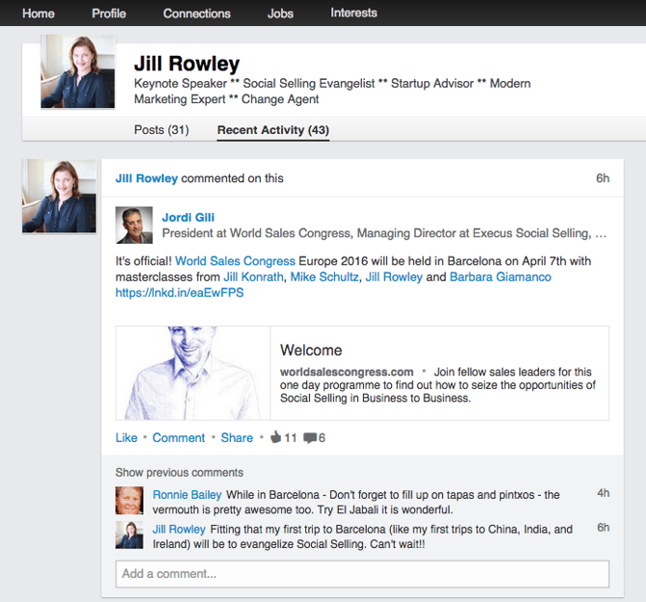Like the World Sales Congress post
This screenshot has height=602, width=646.
coord(126,437)
